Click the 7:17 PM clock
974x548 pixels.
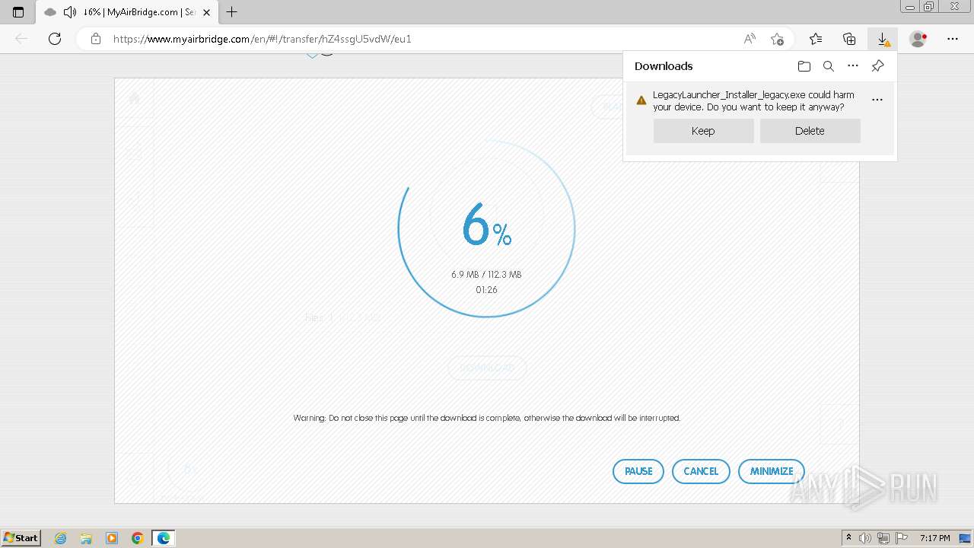[934, 538]
